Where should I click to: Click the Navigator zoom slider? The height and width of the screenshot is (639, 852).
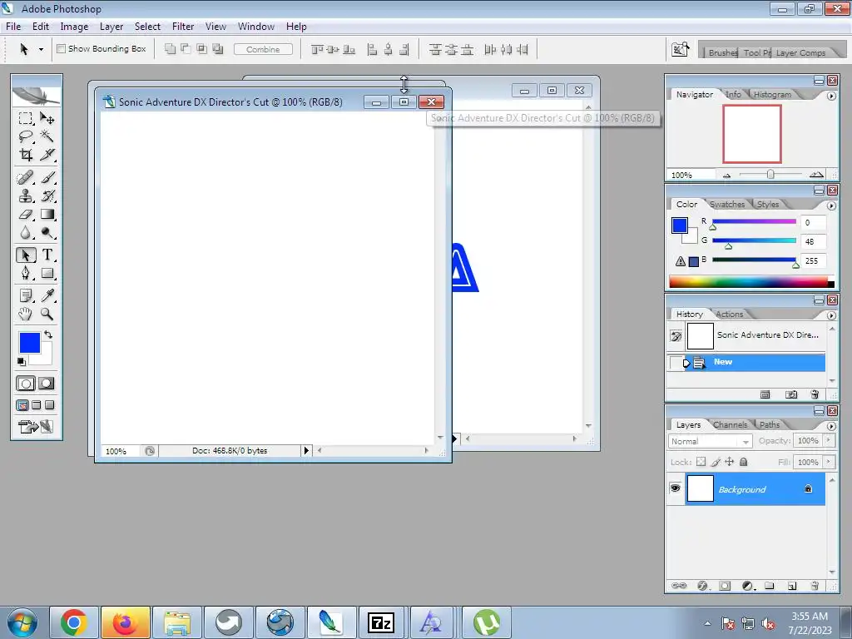tap(770, 175)
